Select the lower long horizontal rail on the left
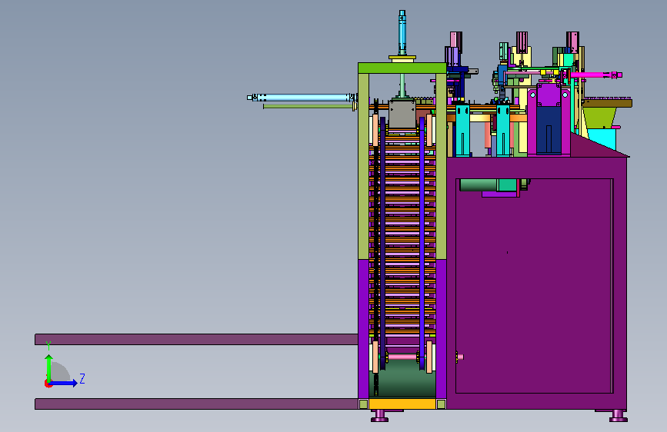The width and height of the screenshot is (667, 432). click(196, 404)
